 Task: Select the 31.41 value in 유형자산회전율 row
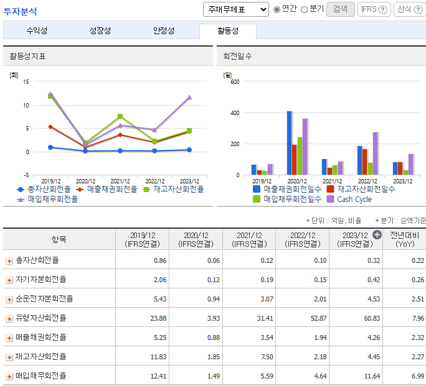[265, 318]
